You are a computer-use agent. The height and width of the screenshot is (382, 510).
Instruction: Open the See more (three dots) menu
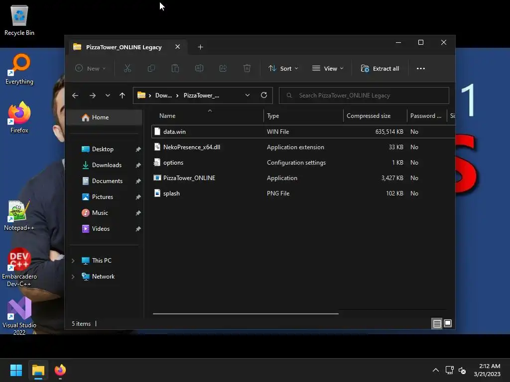pos(420,69)
